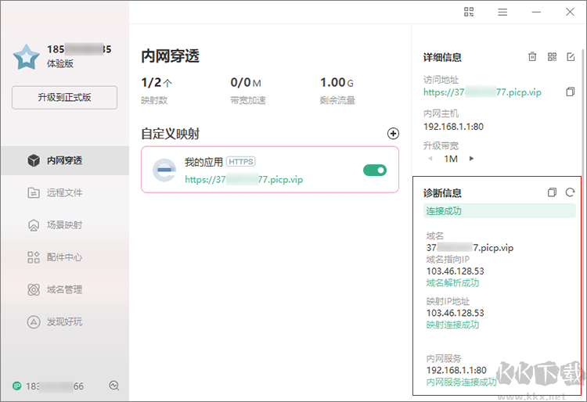Delete mapping using trash icon in details
Screen dimensions: 587x402
532,56
